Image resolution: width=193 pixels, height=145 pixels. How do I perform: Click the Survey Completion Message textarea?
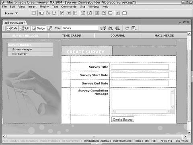tap(143, 101)
